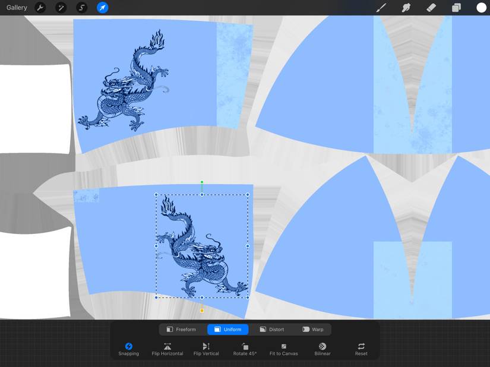Click the left-middle bounding box handle
Screen dimensions: 490x367
click(x=156, y=246)
